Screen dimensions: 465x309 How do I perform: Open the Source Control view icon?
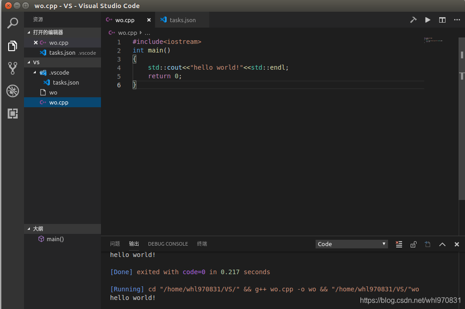(x=13, y=68)
